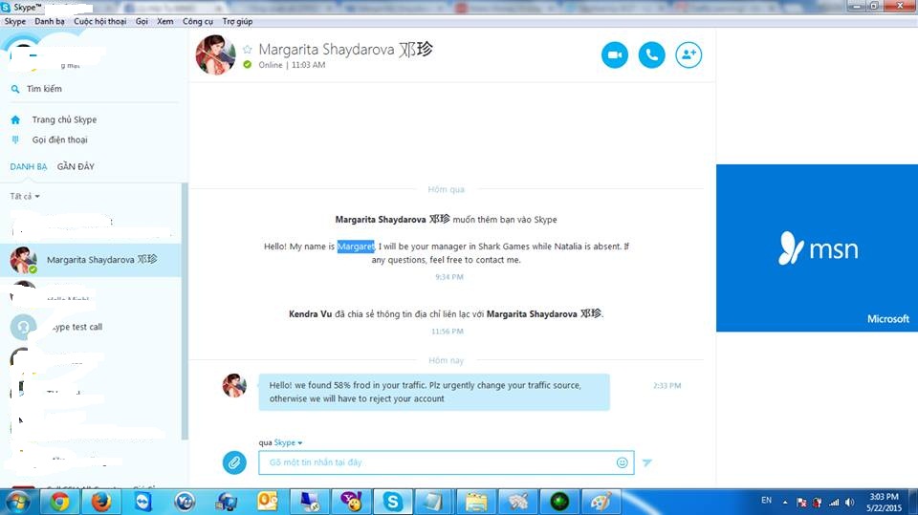
Task: Click the paperclip attach file button
Action: click(234, 462)
